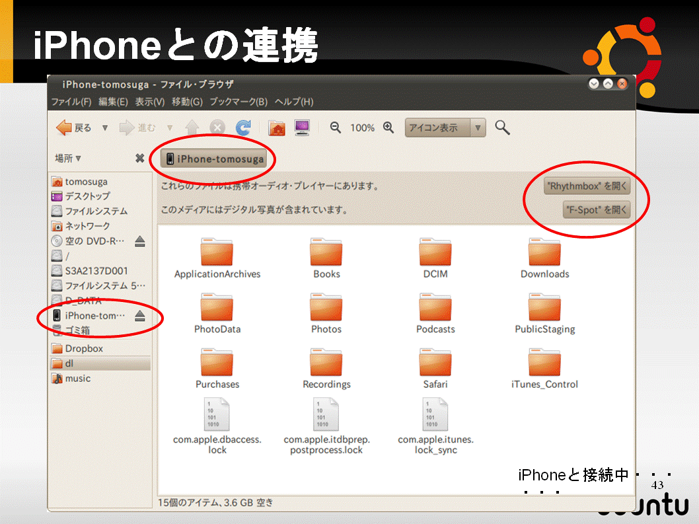Eject the empty DVD-R drive
The height and width of the screenshot is (524, 699).
(139, 241)
